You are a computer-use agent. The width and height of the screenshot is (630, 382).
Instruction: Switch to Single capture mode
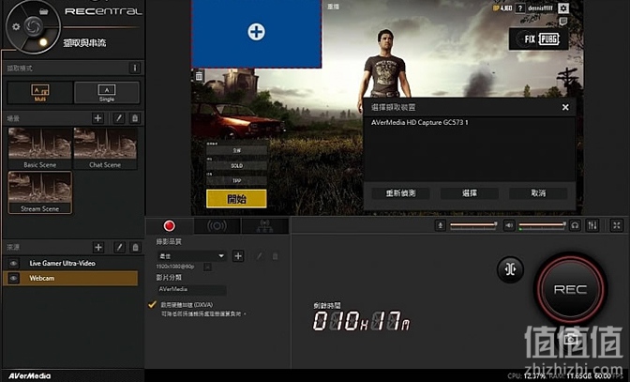pyautogui.click(x=107, y=93)
